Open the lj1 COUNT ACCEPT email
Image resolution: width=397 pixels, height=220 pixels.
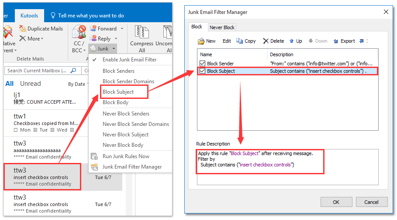click(46, 98)
